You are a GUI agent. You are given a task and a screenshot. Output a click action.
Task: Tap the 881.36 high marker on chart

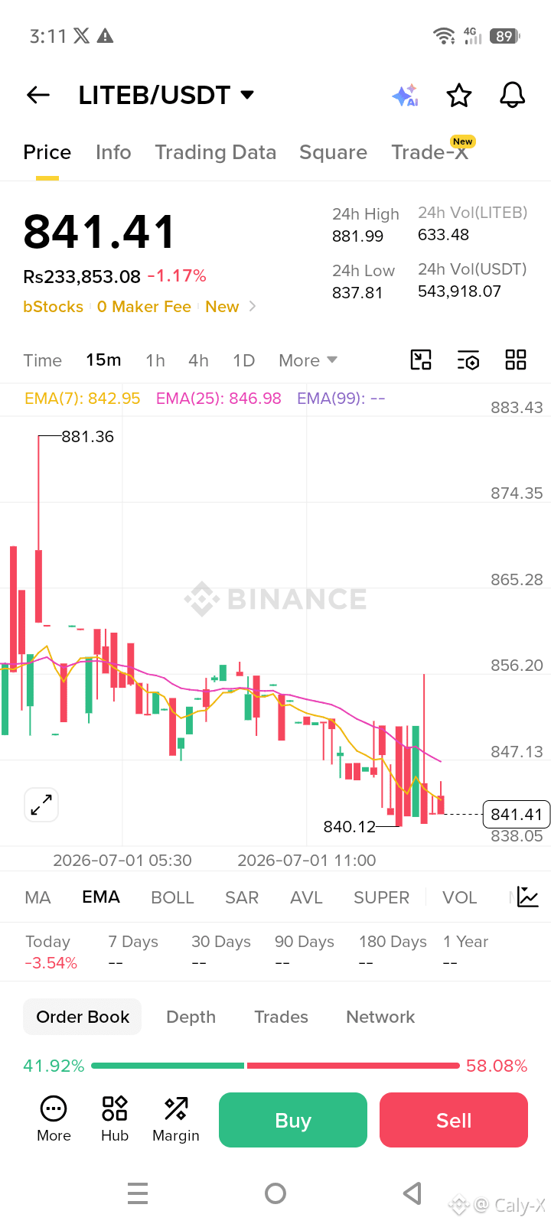pyautogui.click(x=87, y=437)
